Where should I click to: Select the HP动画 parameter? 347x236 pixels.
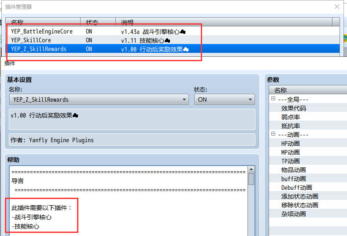coord(290,144)
